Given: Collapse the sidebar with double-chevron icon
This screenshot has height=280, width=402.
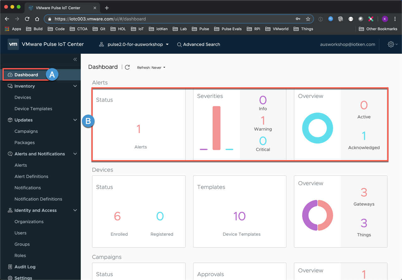Looking at the screenshot, I should point(75,59).
